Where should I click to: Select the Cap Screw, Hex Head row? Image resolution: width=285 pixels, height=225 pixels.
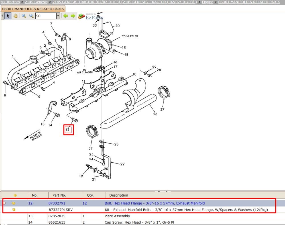pos(142,222)
